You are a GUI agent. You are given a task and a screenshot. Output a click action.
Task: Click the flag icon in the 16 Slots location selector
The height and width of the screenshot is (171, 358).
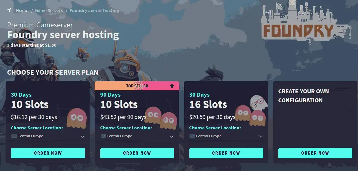192,136
